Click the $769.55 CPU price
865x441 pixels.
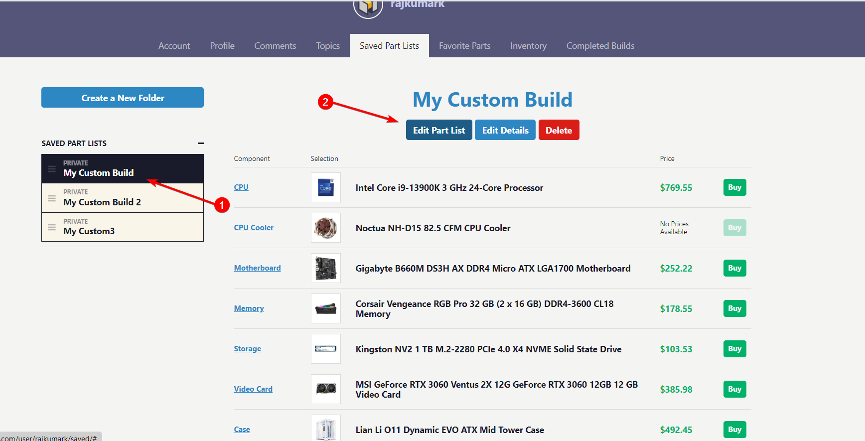676,188
